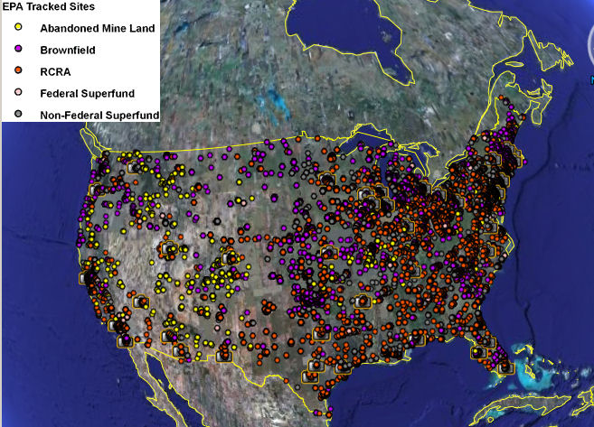Open the camera icon in central Arizona near Phoenix
This screenshot has width=594, height=427.
168,336
